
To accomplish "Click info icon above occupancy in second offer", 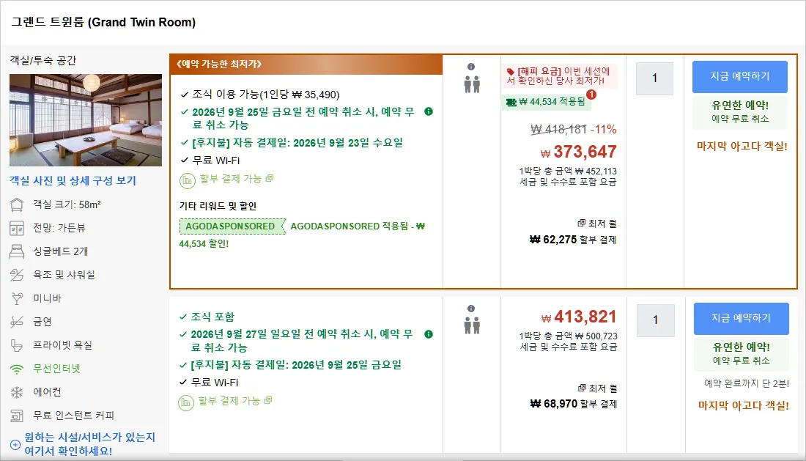I will 471,309.
